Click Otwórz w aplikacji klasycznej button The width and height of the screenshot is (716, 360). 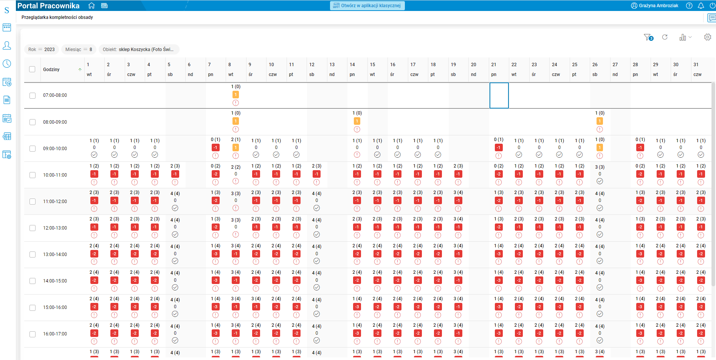click(367, 6)
